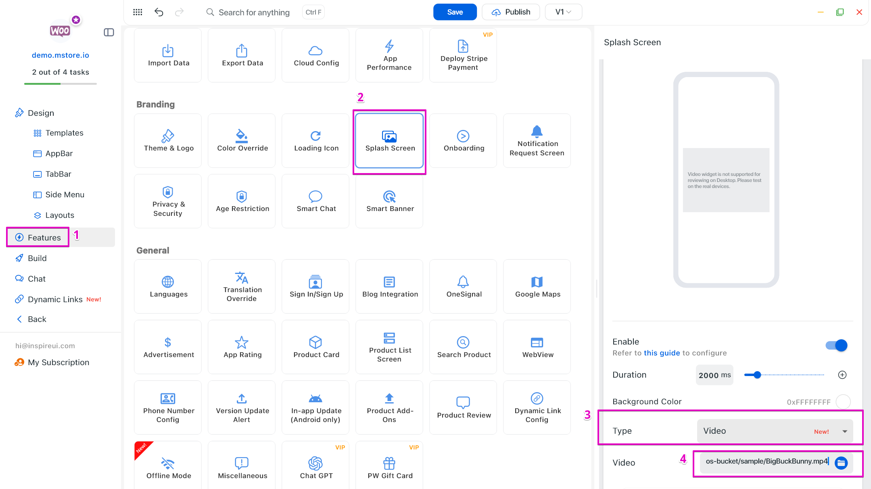
Task: Select the Chat GPT feature icon
Action: pos(315,463)
